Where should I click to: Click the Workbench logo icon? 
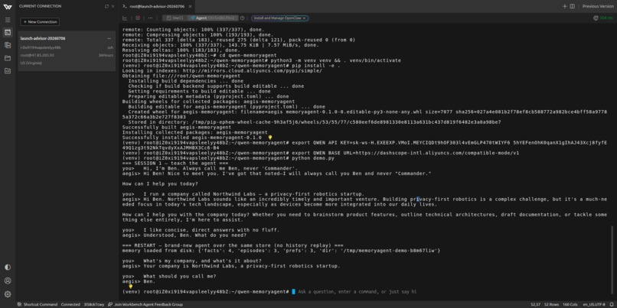(x=8, y=6)
